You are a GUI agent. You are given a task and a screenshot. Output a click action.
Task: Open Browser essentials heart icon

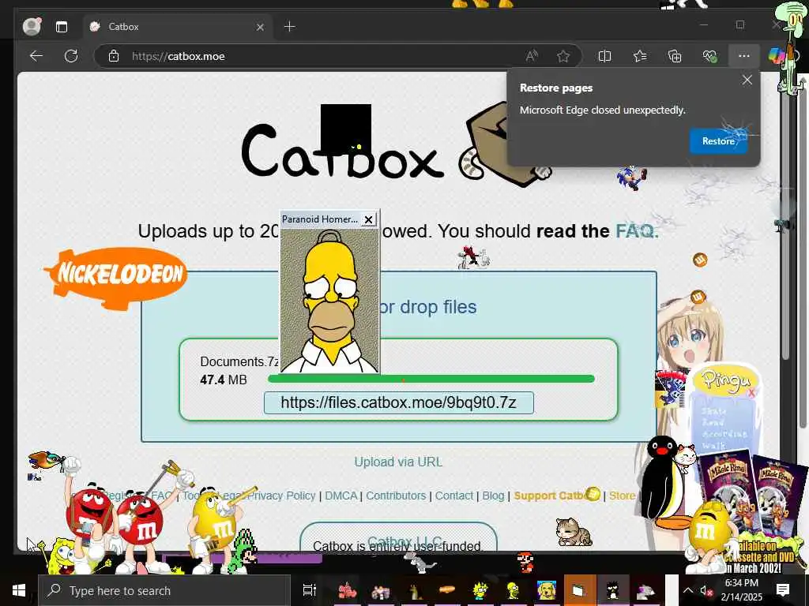(x=710, y=56)
